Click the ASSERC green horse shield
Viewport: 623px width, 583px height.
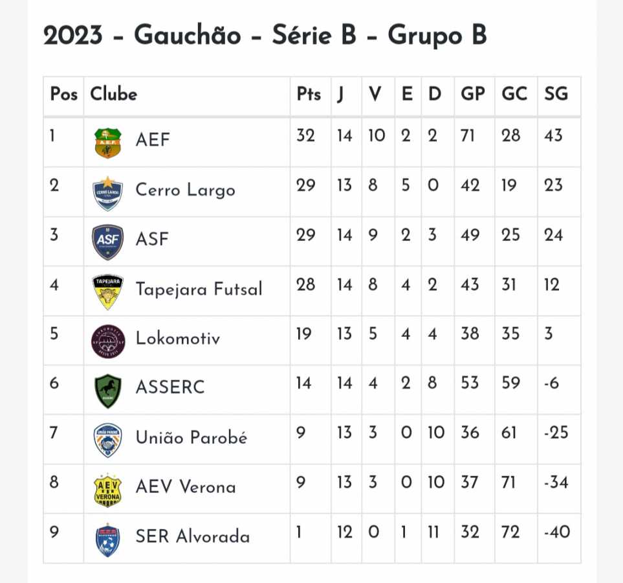click(107, 390)
